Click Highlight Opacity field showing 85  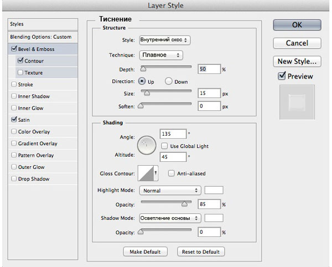(209, 204)
